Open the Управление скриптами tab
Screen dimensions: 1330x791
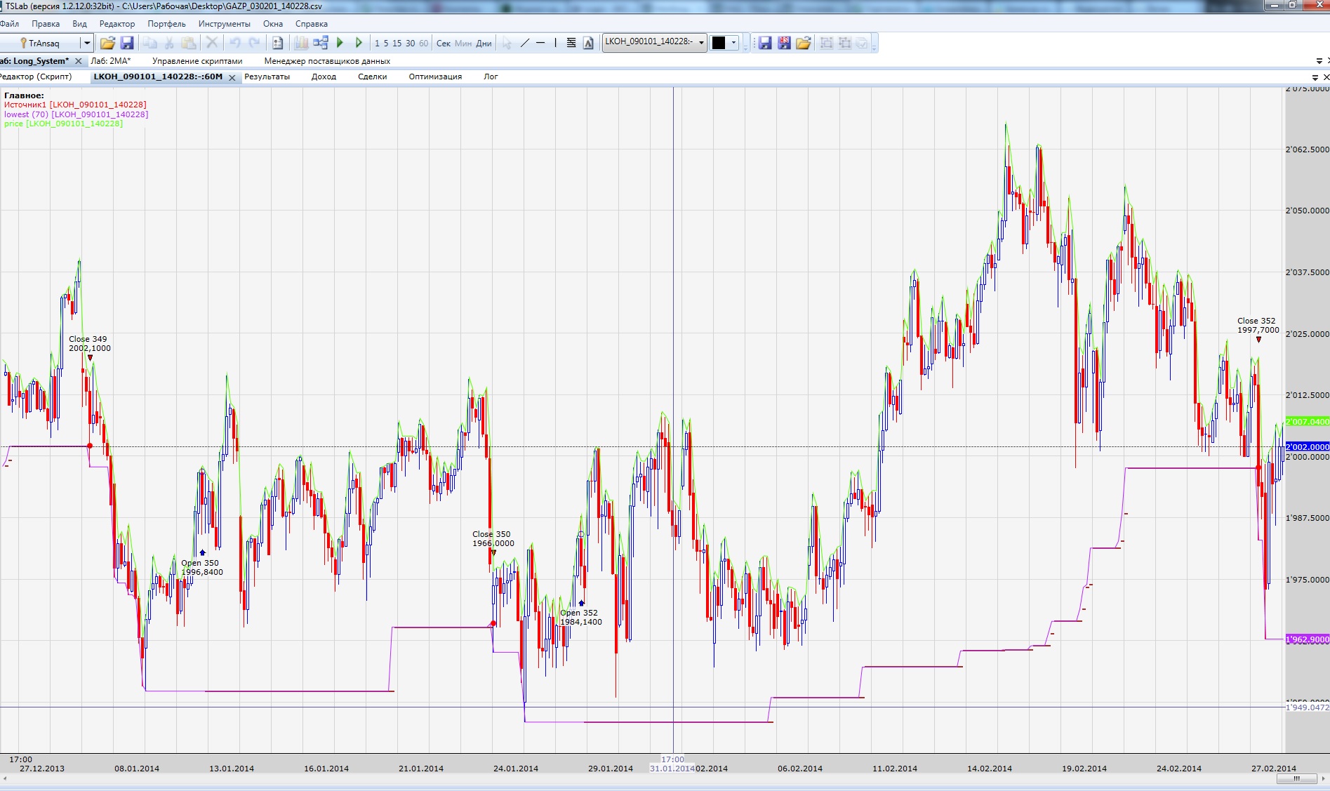pyautogui.click(x=197, y=61)
